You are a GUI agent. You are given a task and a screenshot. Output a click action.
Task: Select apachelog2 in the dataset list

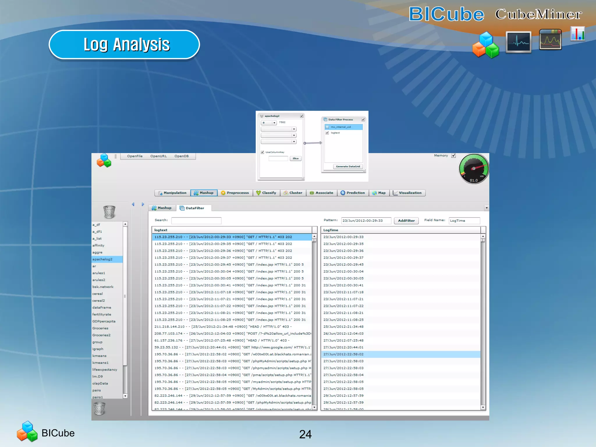coord(107,259)
